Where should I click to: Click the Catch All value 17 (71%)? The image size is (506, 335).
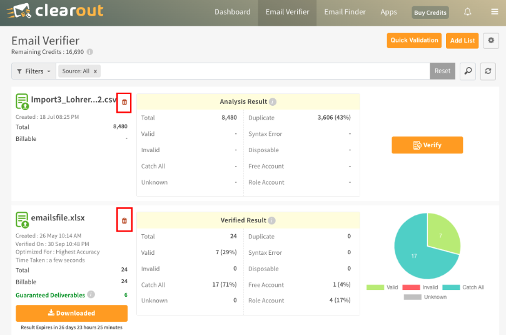pyautogui.click(x=225, y=285)
